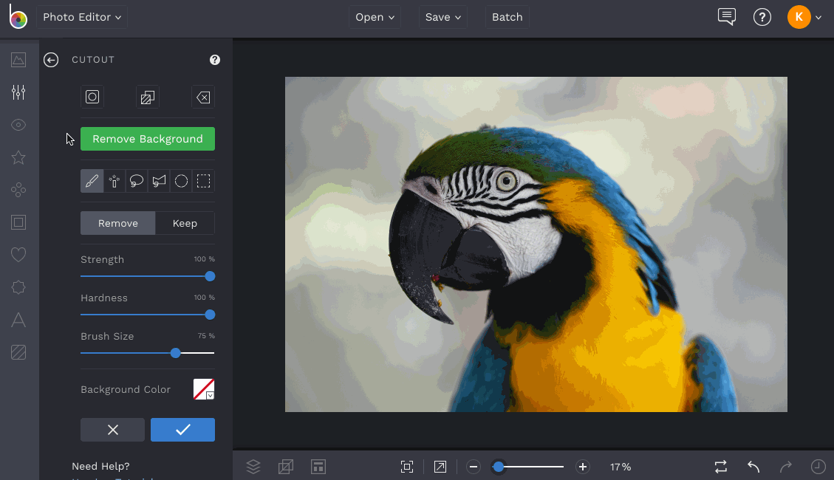Click the Cutout panel help icon
The image size is (834, 480).
pos(215,60)
